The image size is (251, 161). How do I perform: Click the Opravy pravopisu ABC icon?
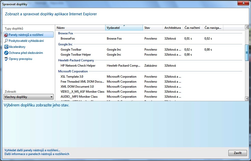pyautogui.click(x=6, y=59)
